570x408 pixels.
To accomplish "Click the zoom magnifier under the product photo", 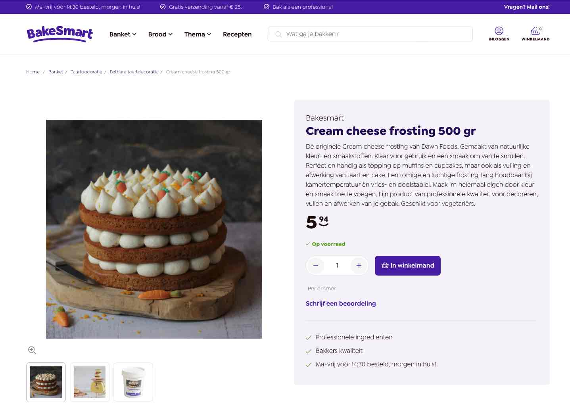I will coord(32,350).
